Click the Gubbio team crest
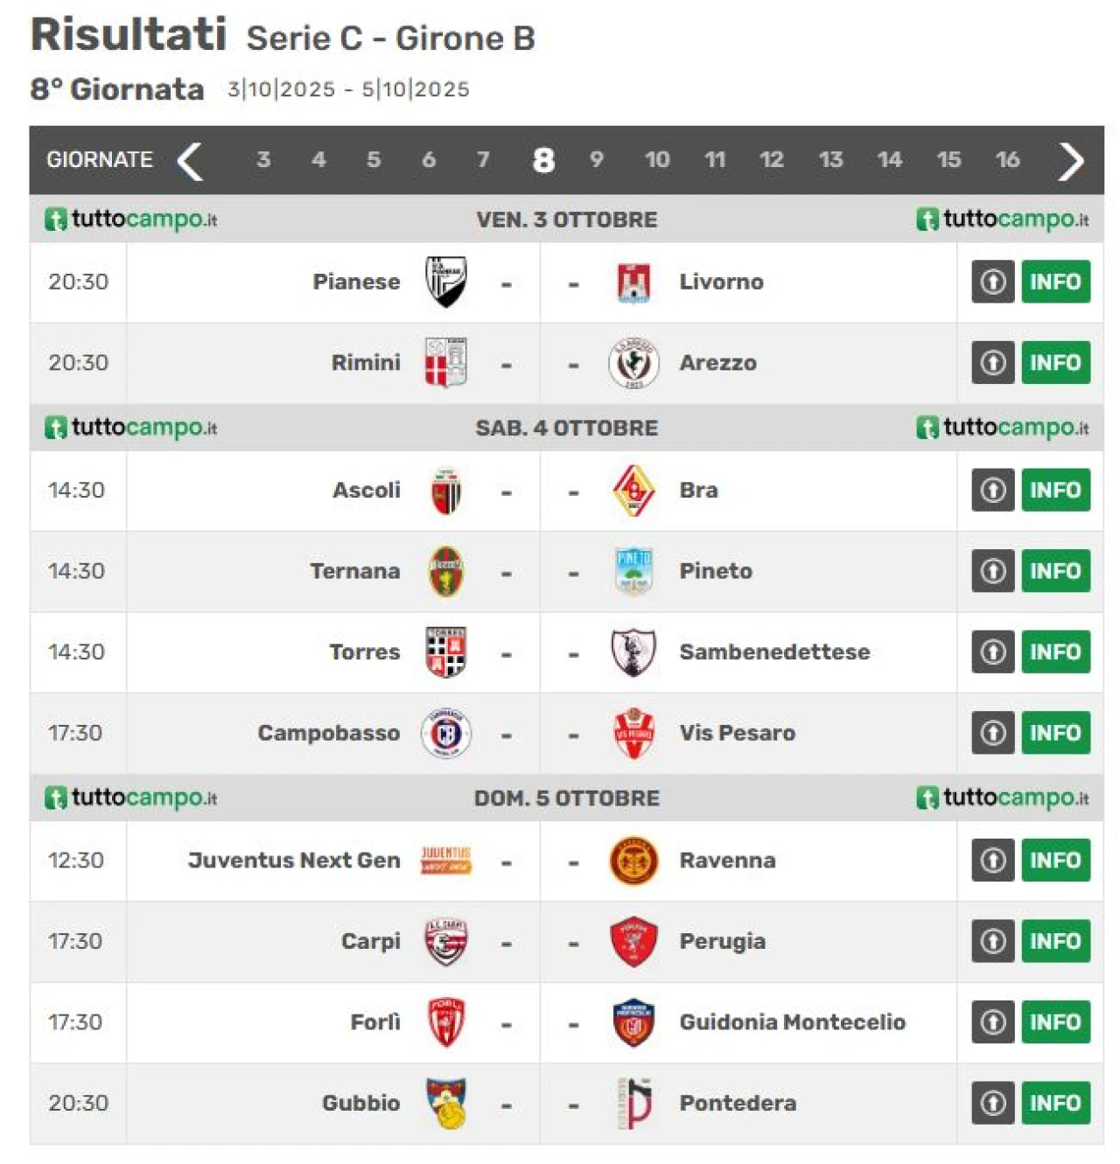 tap(446, 1103)
